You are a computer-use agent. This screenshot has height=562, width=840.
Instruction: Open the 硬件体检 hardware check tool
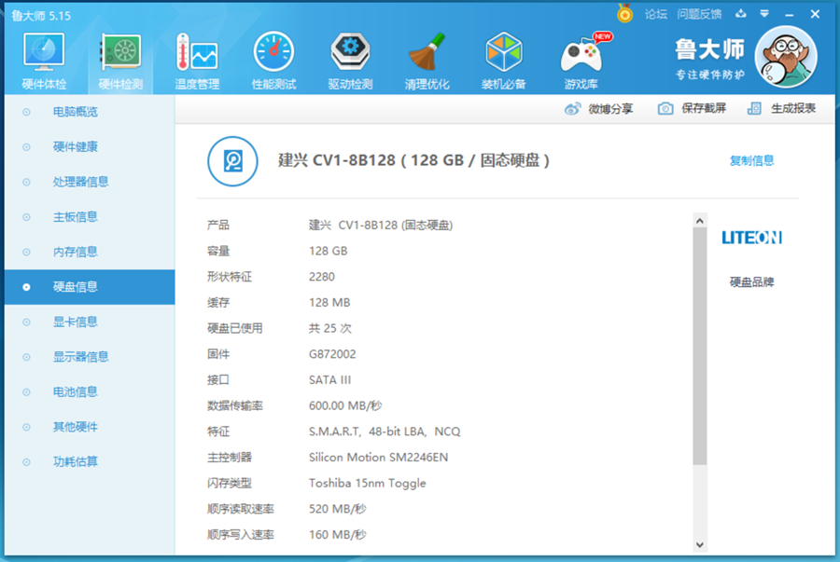click(x=43, y=59)
